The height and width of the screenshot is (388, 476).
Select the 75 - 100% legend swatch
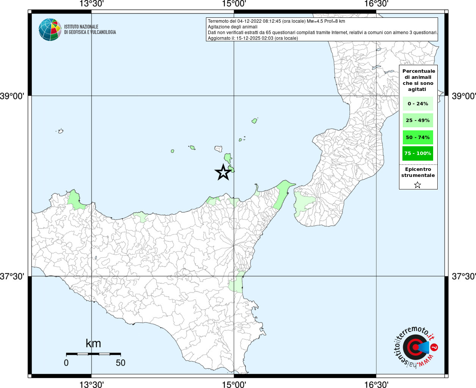(x=418, y=153)
